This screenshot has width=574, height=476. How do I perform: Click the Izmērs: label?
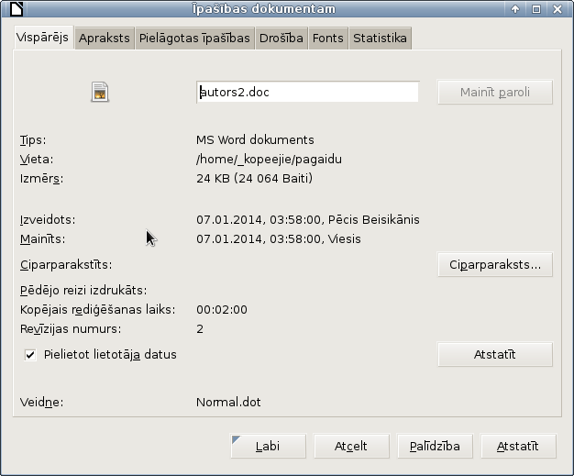pos(42,179)
